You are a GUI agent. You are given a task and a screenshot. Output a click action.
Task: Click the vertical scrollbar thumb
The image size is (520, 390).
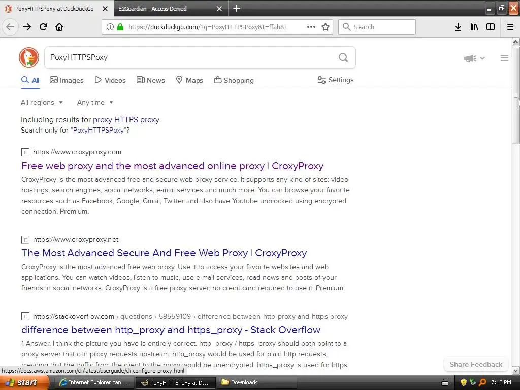[x=516, y=95]
